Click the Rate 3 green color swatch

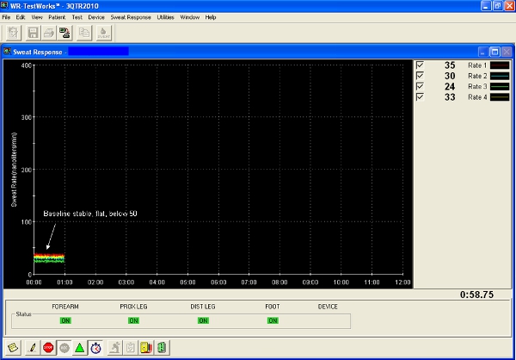tap(500, 87)
